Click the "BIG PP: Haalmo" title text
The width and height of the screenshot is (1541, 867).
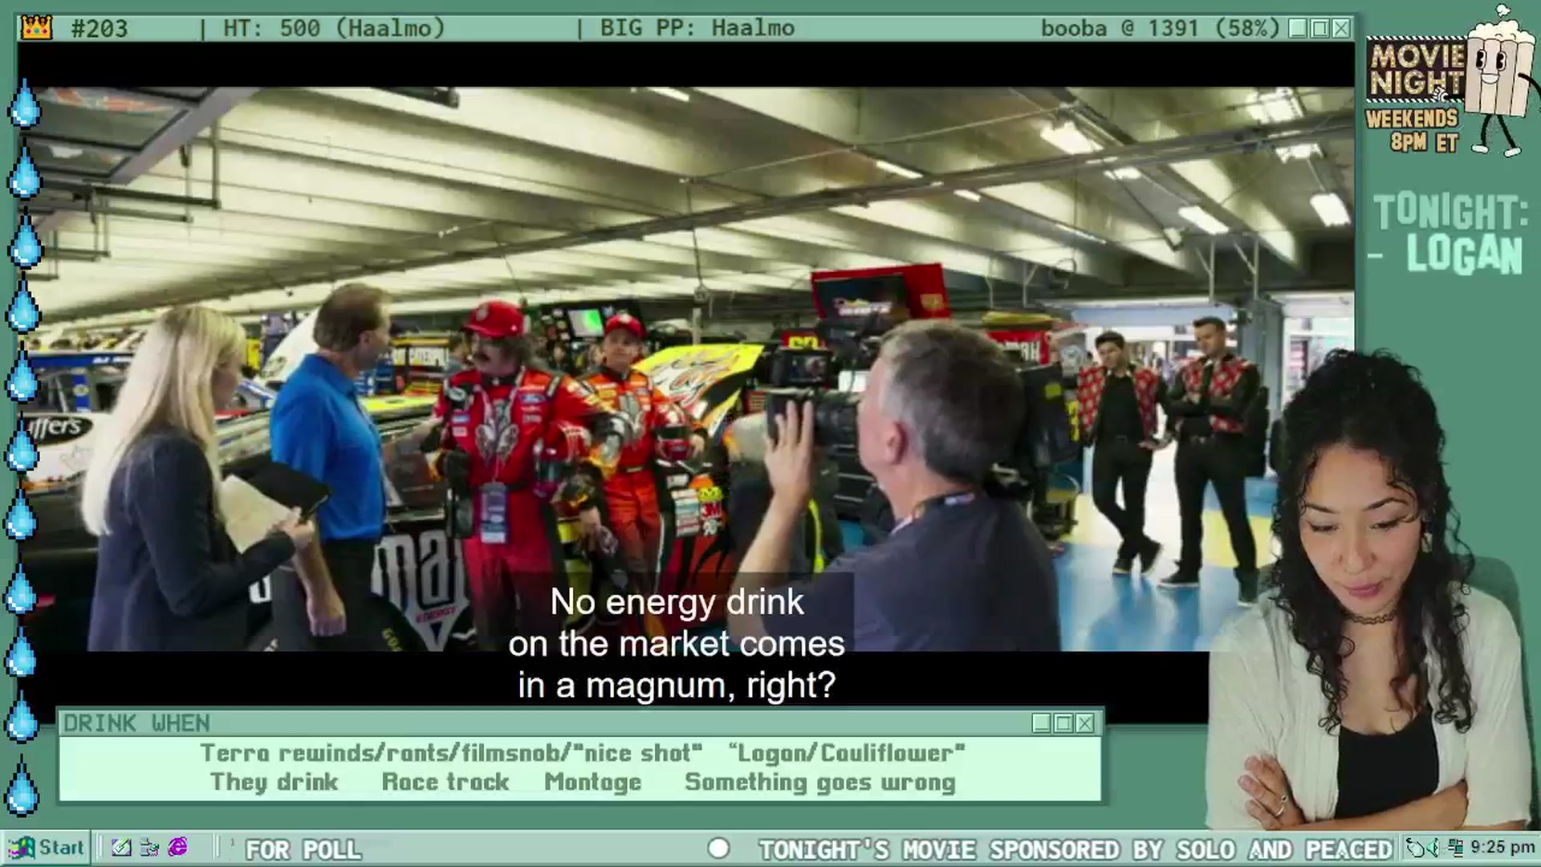(x=697, y=28)
